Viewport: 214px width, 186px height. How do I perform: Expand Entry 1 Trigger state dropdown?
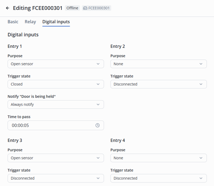[56, 84]
